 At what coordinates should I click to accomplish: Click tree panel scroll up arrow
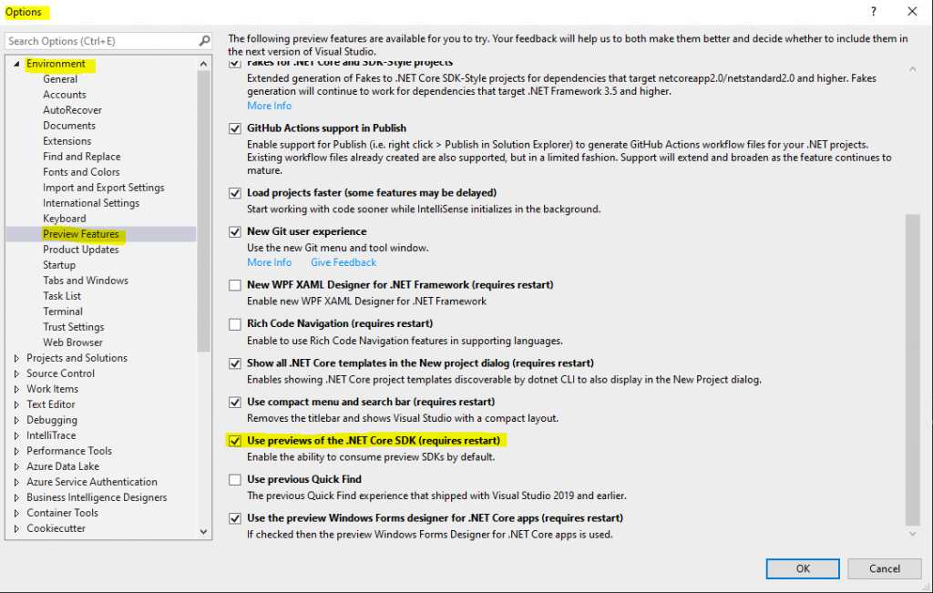coord(203,64)
